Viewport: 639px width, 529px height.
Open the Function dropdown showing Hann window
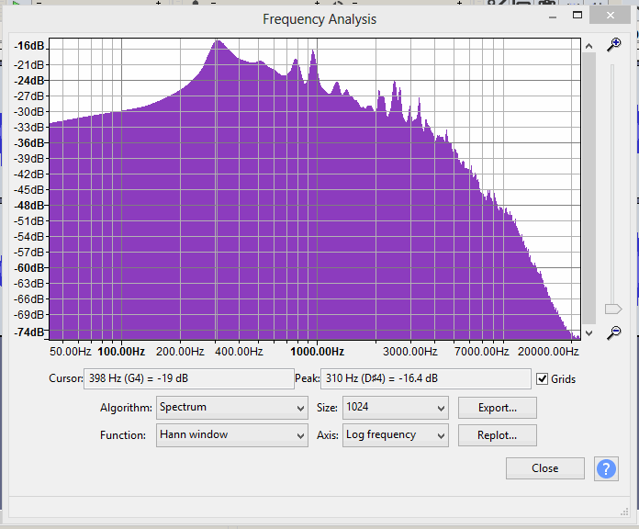232,435
